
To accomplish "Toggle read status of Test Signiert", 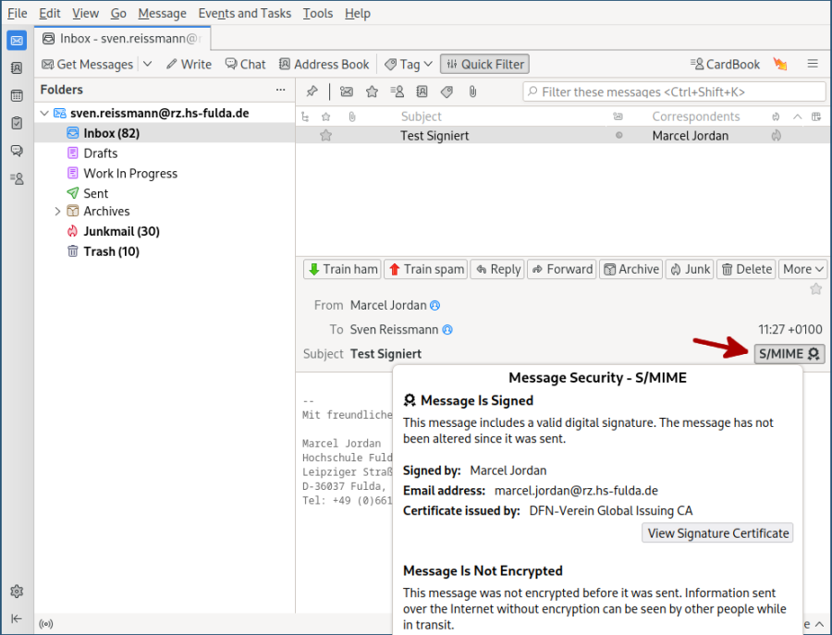I will [x=619, y=135].
